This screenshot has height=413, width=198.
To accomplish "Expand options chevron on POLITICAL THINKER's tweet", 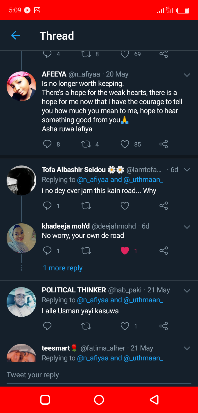I will (187, 291).
